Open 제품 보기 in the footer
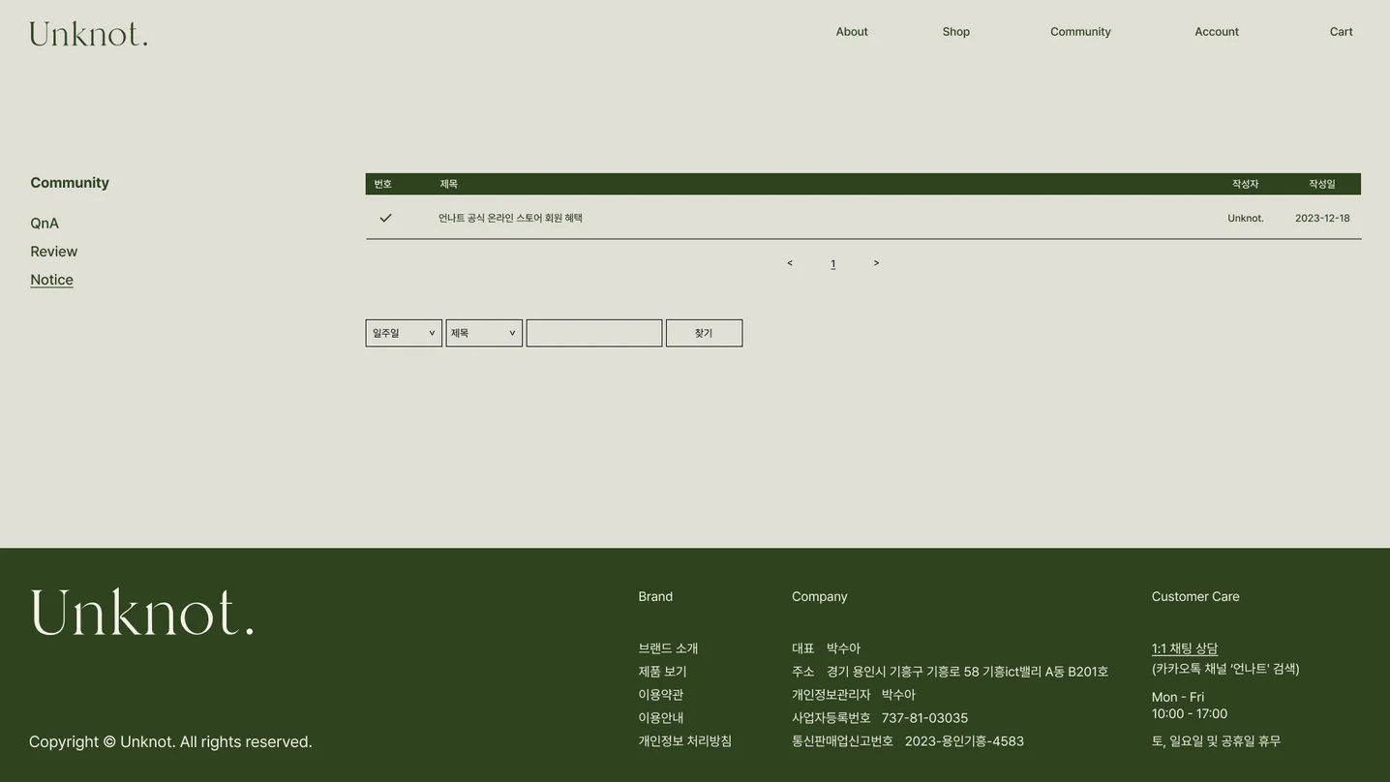1390x782 pixels. click(x=662, y=672)
